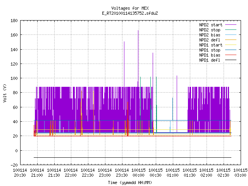248x186 pixels.
Task: Click the orange NPD2 defl legend line
Action: (x=231, y=40)
